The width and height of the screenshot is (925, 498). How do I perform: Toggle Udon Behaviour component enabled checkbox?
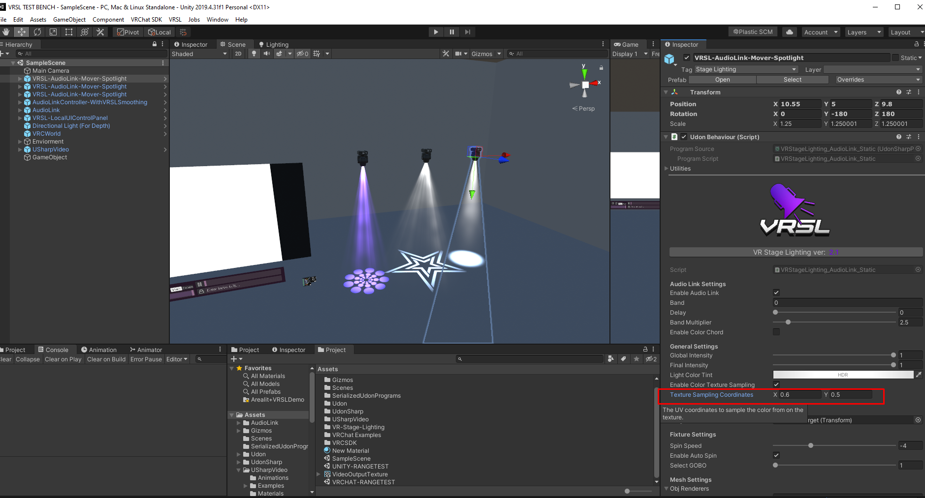click(684, 137)
